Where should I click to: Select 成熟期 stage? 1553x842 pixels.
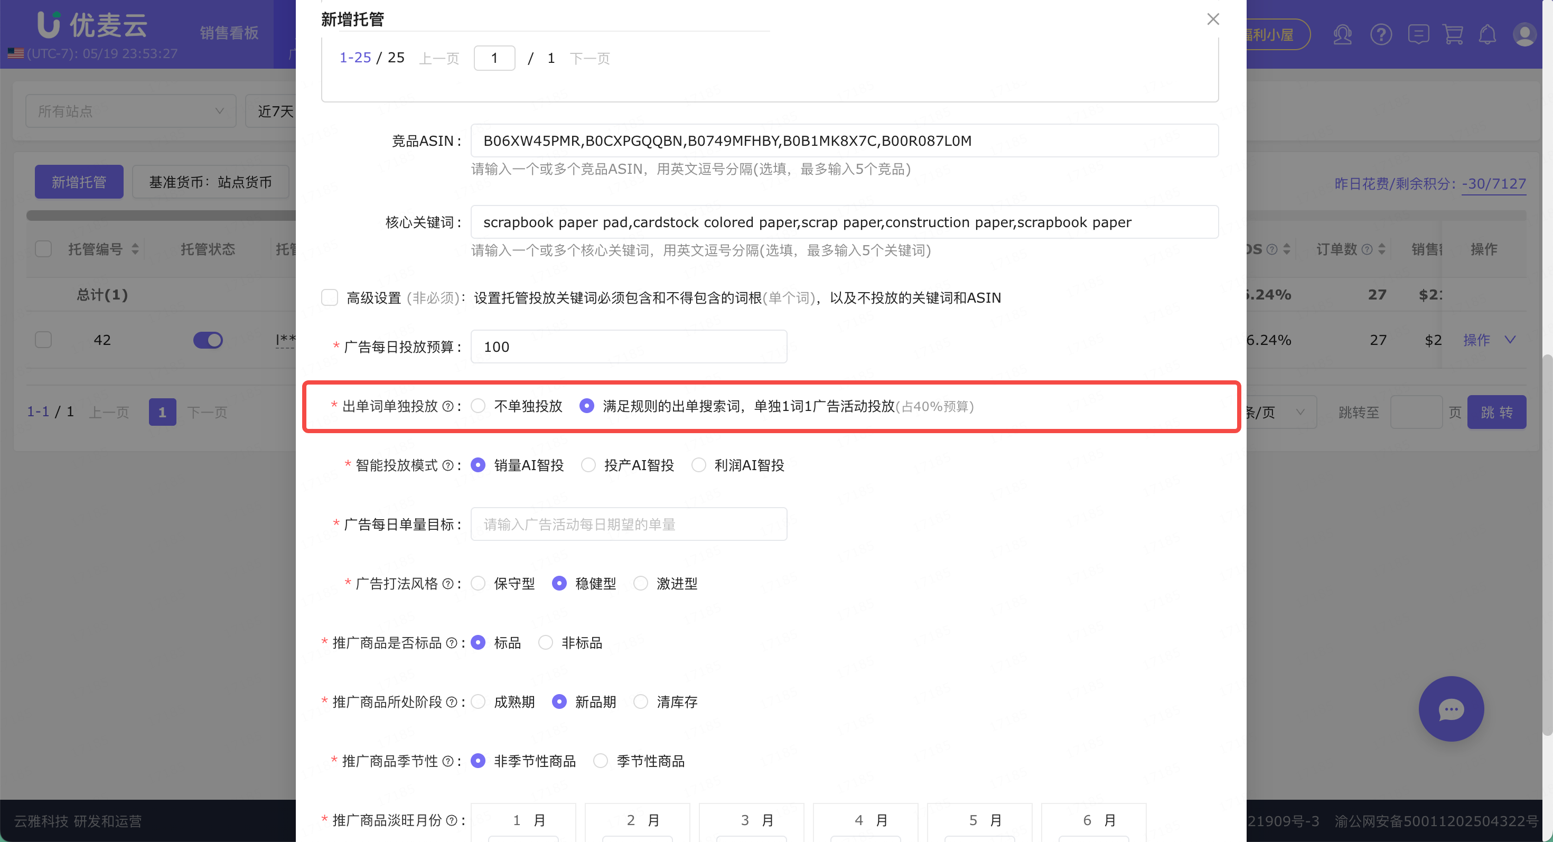478,702
